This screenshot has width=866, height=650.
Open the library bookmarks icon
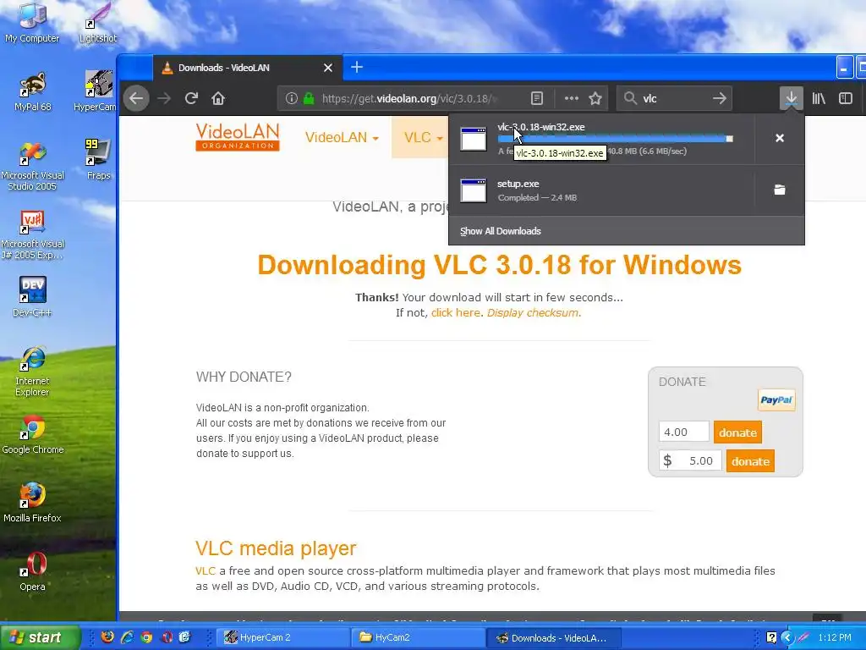819,98
